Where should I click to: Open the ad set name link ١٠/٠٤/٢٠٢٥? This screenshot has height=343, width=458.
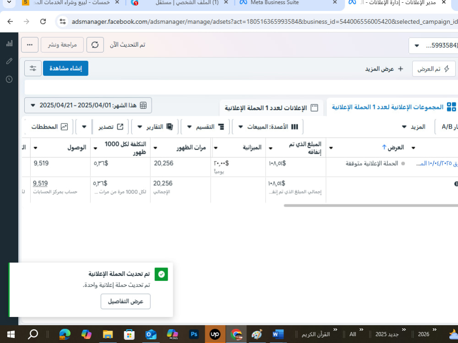(x=437, y=163)
